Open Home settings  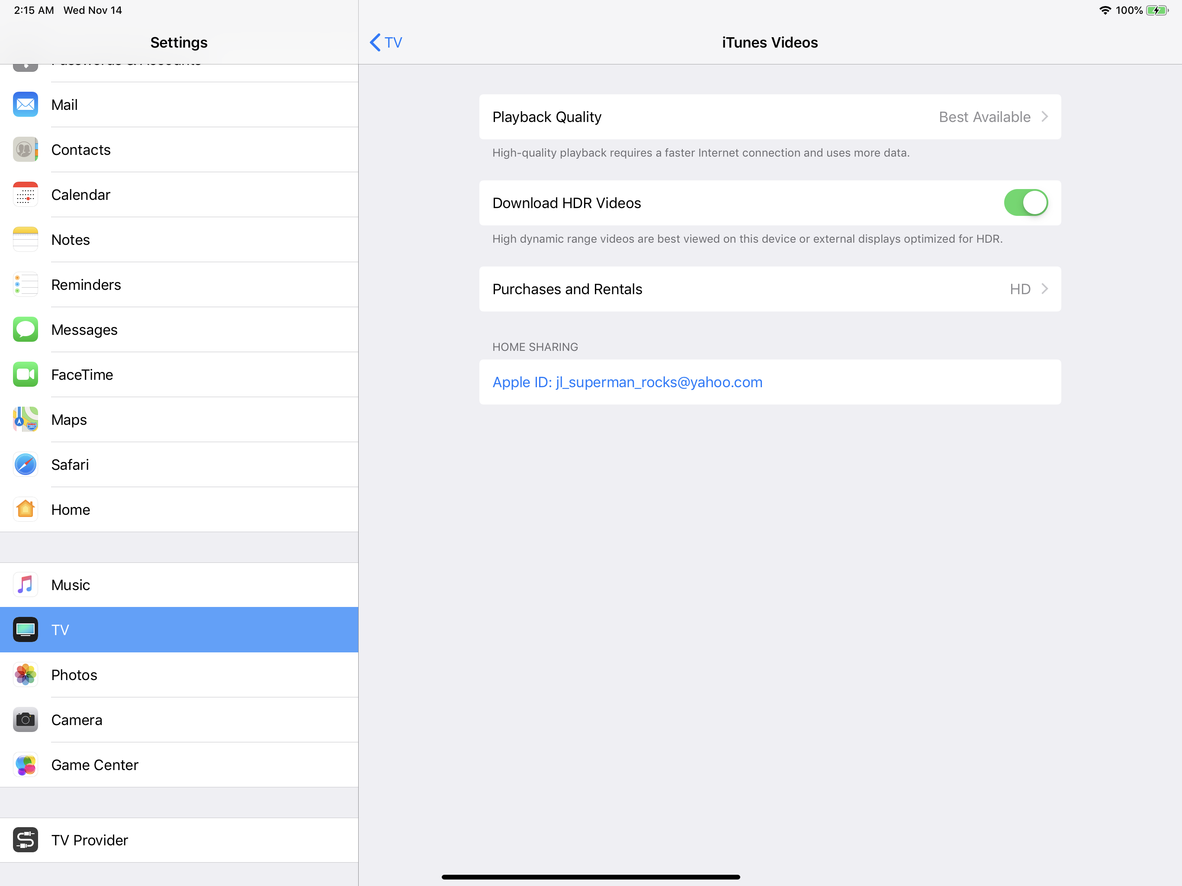[x=179, y=509]
